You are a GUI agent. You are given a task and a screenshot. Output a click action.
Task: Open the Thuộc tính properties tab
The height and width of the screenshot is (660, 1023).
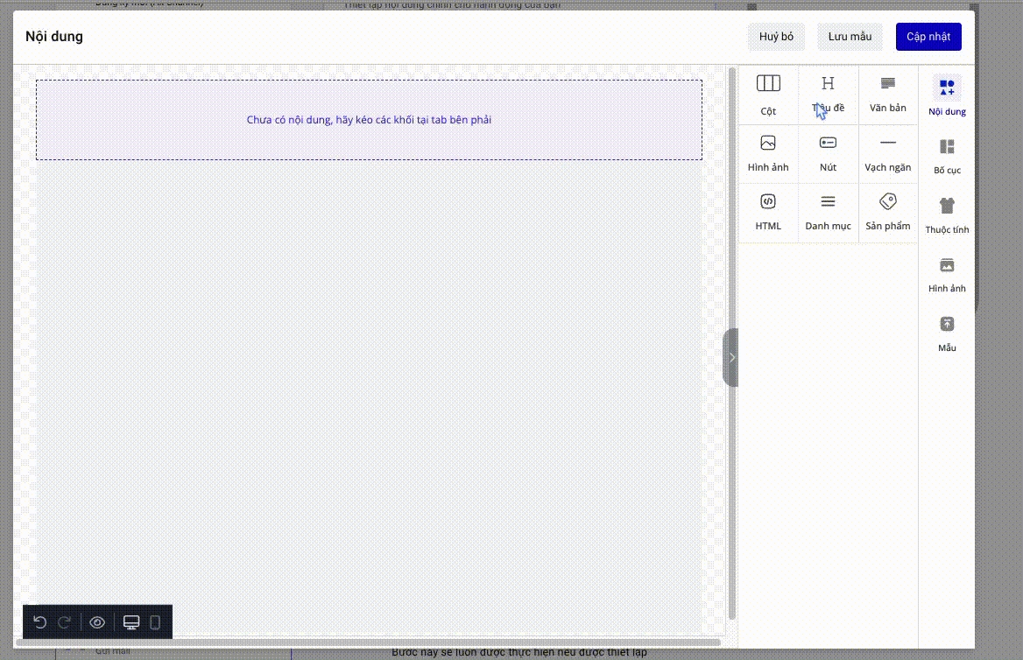click(947, 215)
